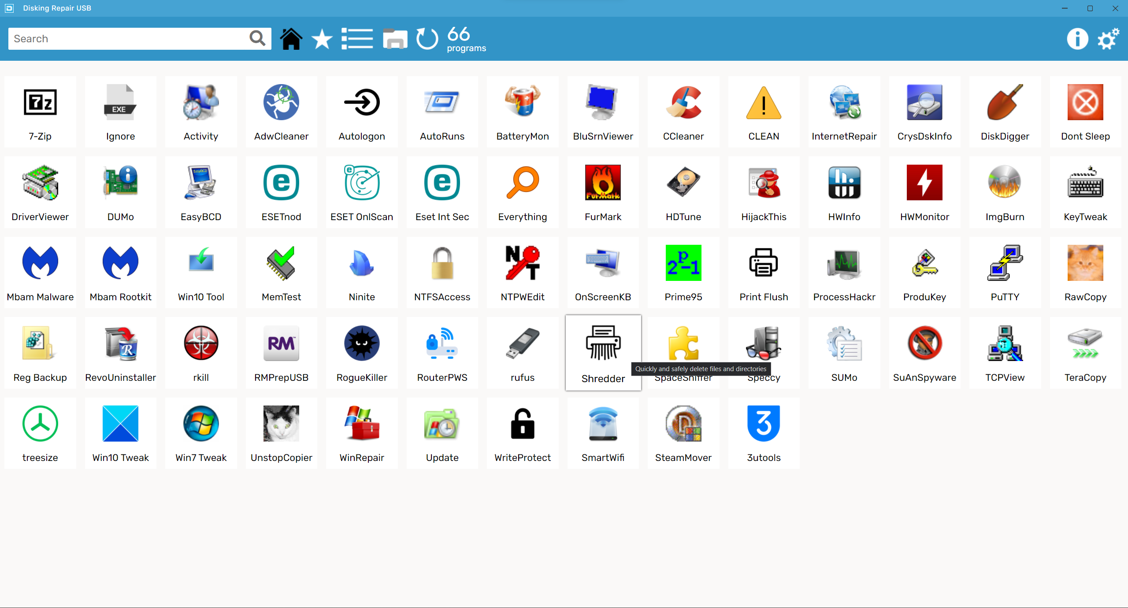This screenshot has width=1128, height=608.
Task: Open the 7-Zip program icon
Action: click(40, 112)
